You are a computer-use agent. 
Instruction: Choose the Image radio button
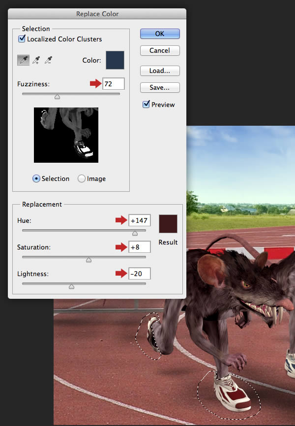(81, 178)
